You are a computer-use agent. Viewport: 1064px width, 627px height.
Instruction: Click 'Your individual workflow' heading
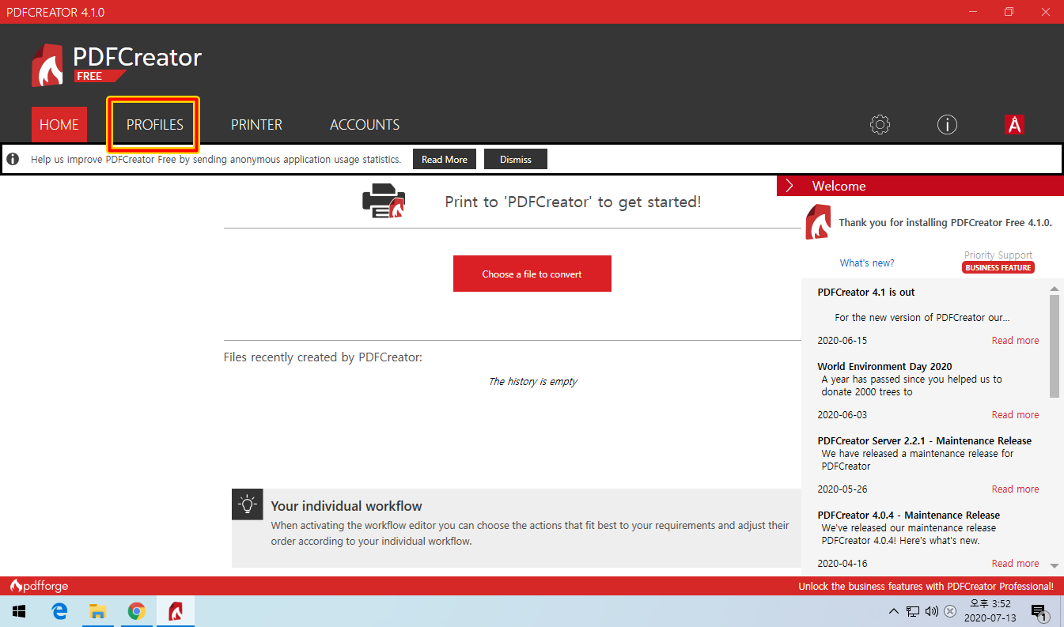[346, 506]
